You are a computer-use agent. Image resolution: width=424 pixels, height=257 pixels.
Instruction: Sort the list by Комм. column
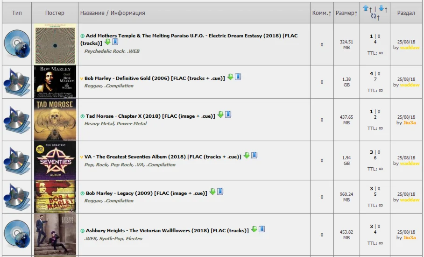(x=321, y=13)
